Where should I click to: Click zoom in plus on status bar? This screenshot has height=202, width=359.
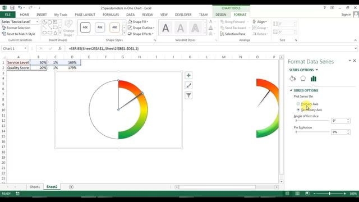344,194
